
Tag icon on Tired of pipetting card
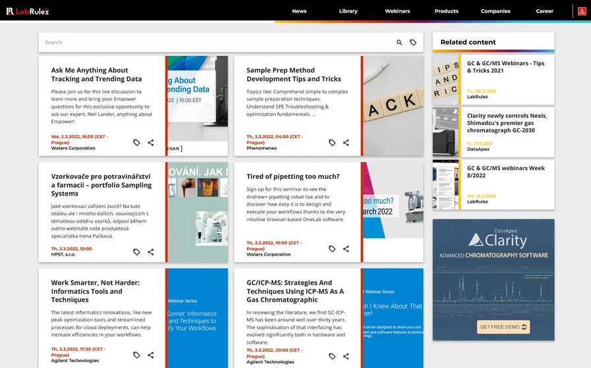click(x=332, y=249)
